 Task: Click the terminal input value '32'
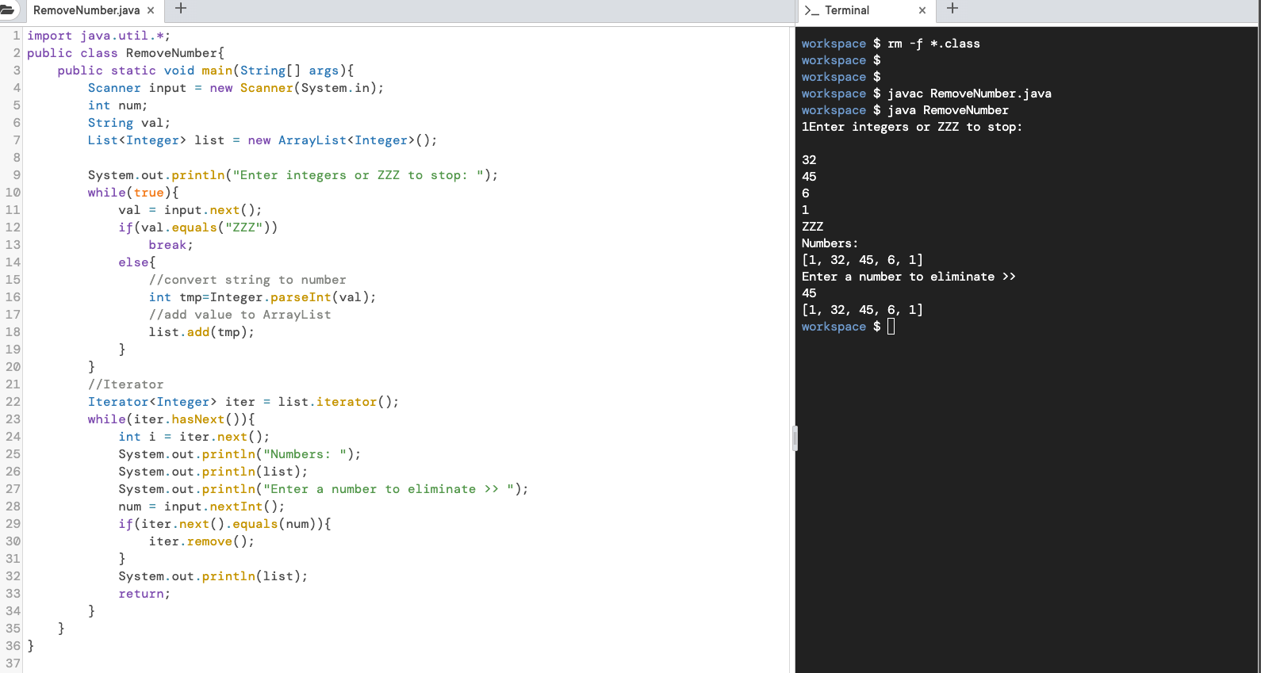[809, 160]
